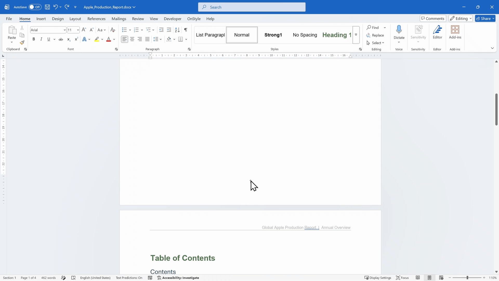499x281 pixels.
Task: Decrease paragraph indent
Action: tap(161, 30)
